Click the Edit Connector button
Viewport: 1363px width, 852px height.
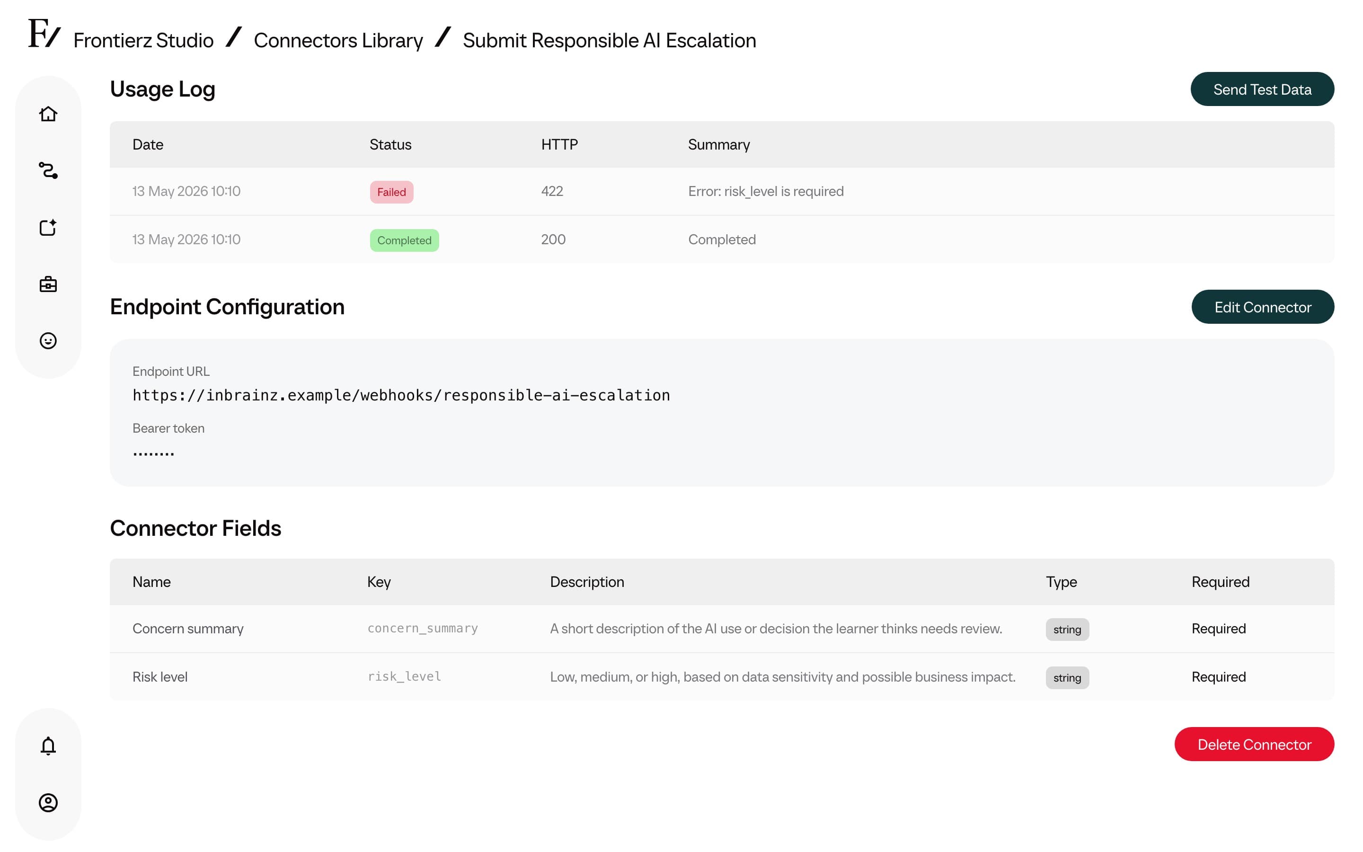pyautogui.click(x=1262, y=307)
